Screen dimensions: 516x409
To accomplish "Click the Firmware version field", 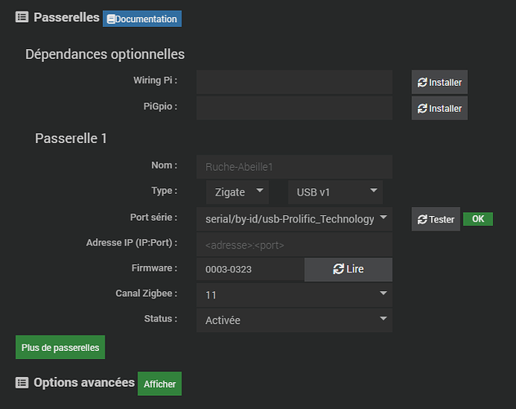I will pos(250,269).
